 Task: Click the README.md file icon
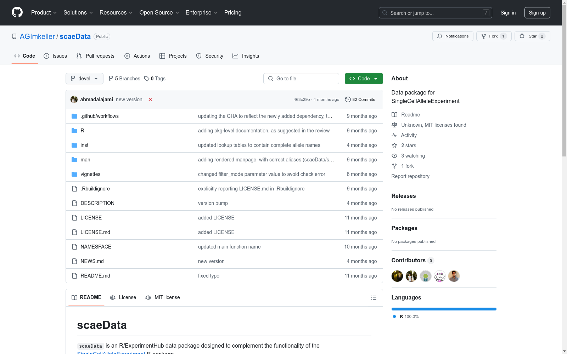74,276
